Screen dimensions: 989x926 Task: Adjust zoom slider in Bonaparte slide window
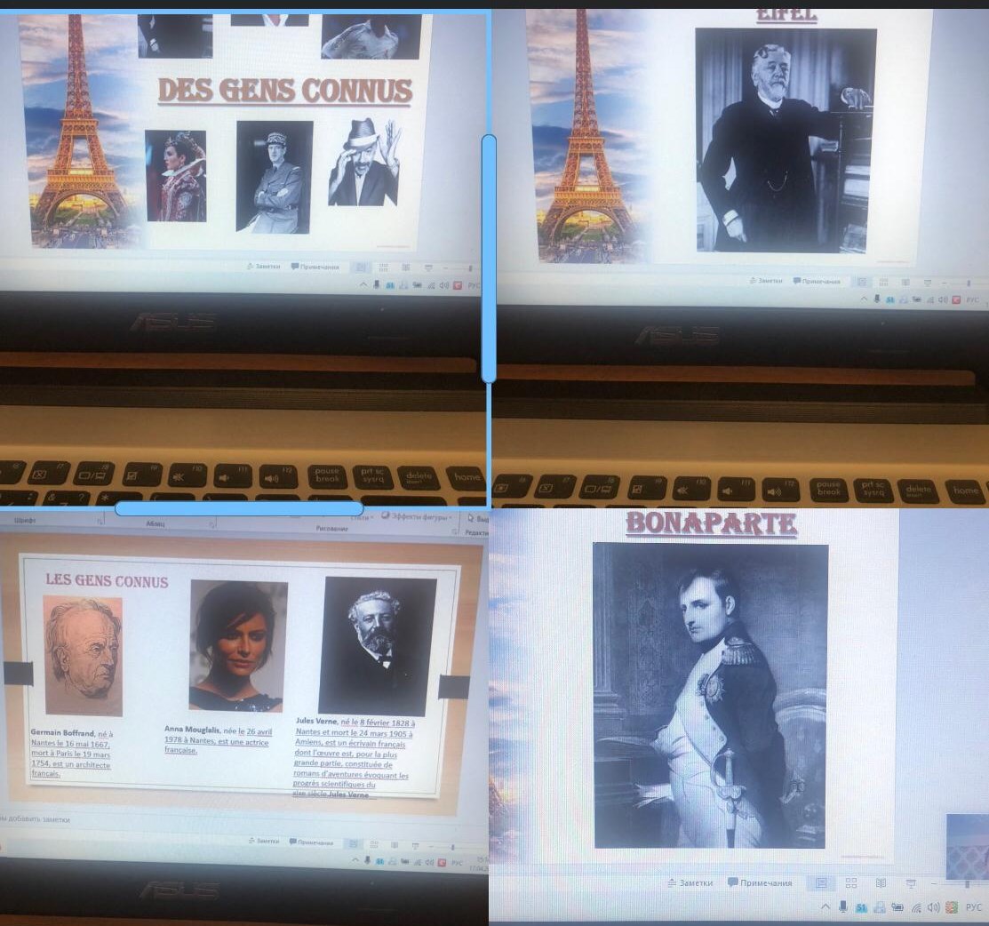pyautogui.click(x=966, y=884)
